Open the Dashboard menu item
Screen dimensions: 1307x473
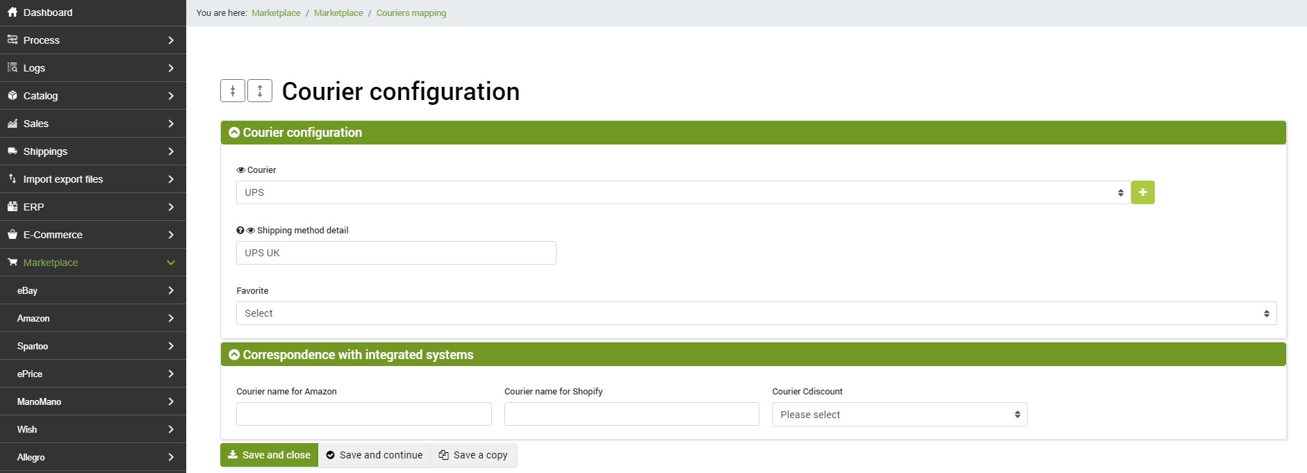tap(93, 13)
